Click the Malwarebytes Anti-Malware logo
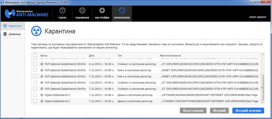Viewport: 272px width, 119px height. tap(26, 13)
